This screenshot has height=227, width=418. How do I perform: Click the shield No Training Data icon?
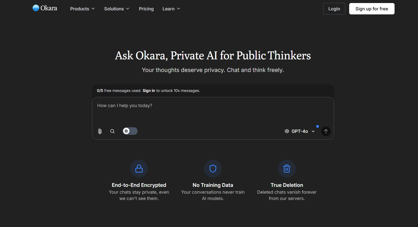(x=213, y=169)
